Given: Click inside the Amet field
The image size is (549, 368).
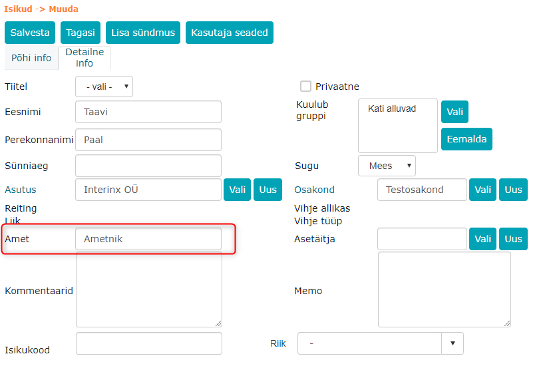Looking at the screenshot, I should 148,239.
